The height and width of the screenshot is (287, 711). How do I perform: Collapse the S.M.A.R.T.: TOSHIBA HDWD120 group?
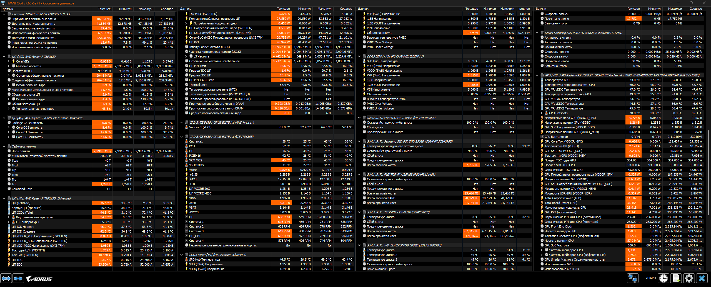click(359, 212)
